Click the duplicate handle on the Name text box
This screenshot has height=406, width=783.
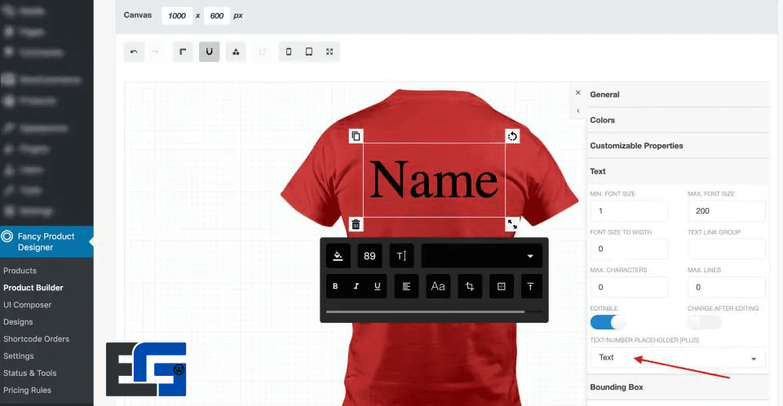(356, 136)
